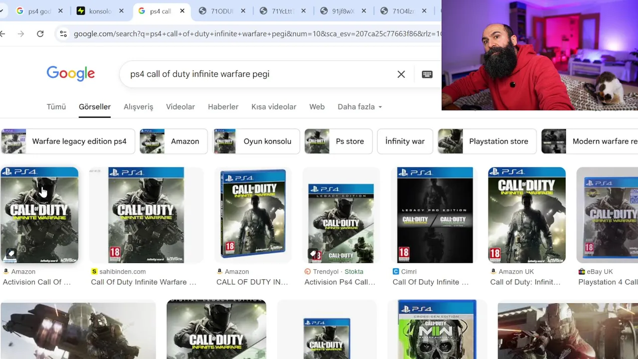Click 'Activision Ps4 Call...' Trendyol title

pyautogui.click(x=340, y=282)
